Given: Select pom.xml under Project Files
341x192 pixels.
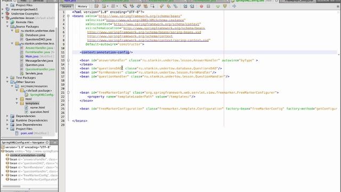Looking at the screenshot, I should click(x=27, y=133).
